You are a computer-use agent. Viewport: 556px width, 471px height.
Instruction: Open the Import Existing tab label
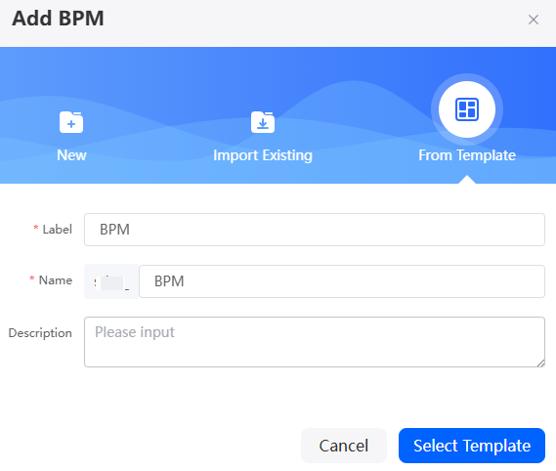(x=263, y=155)
